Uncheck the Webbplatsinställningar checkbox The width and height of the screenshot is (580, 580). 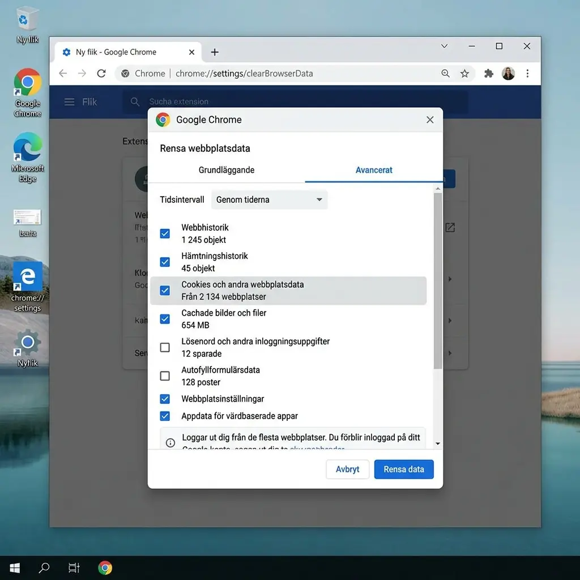coord(165,399)
